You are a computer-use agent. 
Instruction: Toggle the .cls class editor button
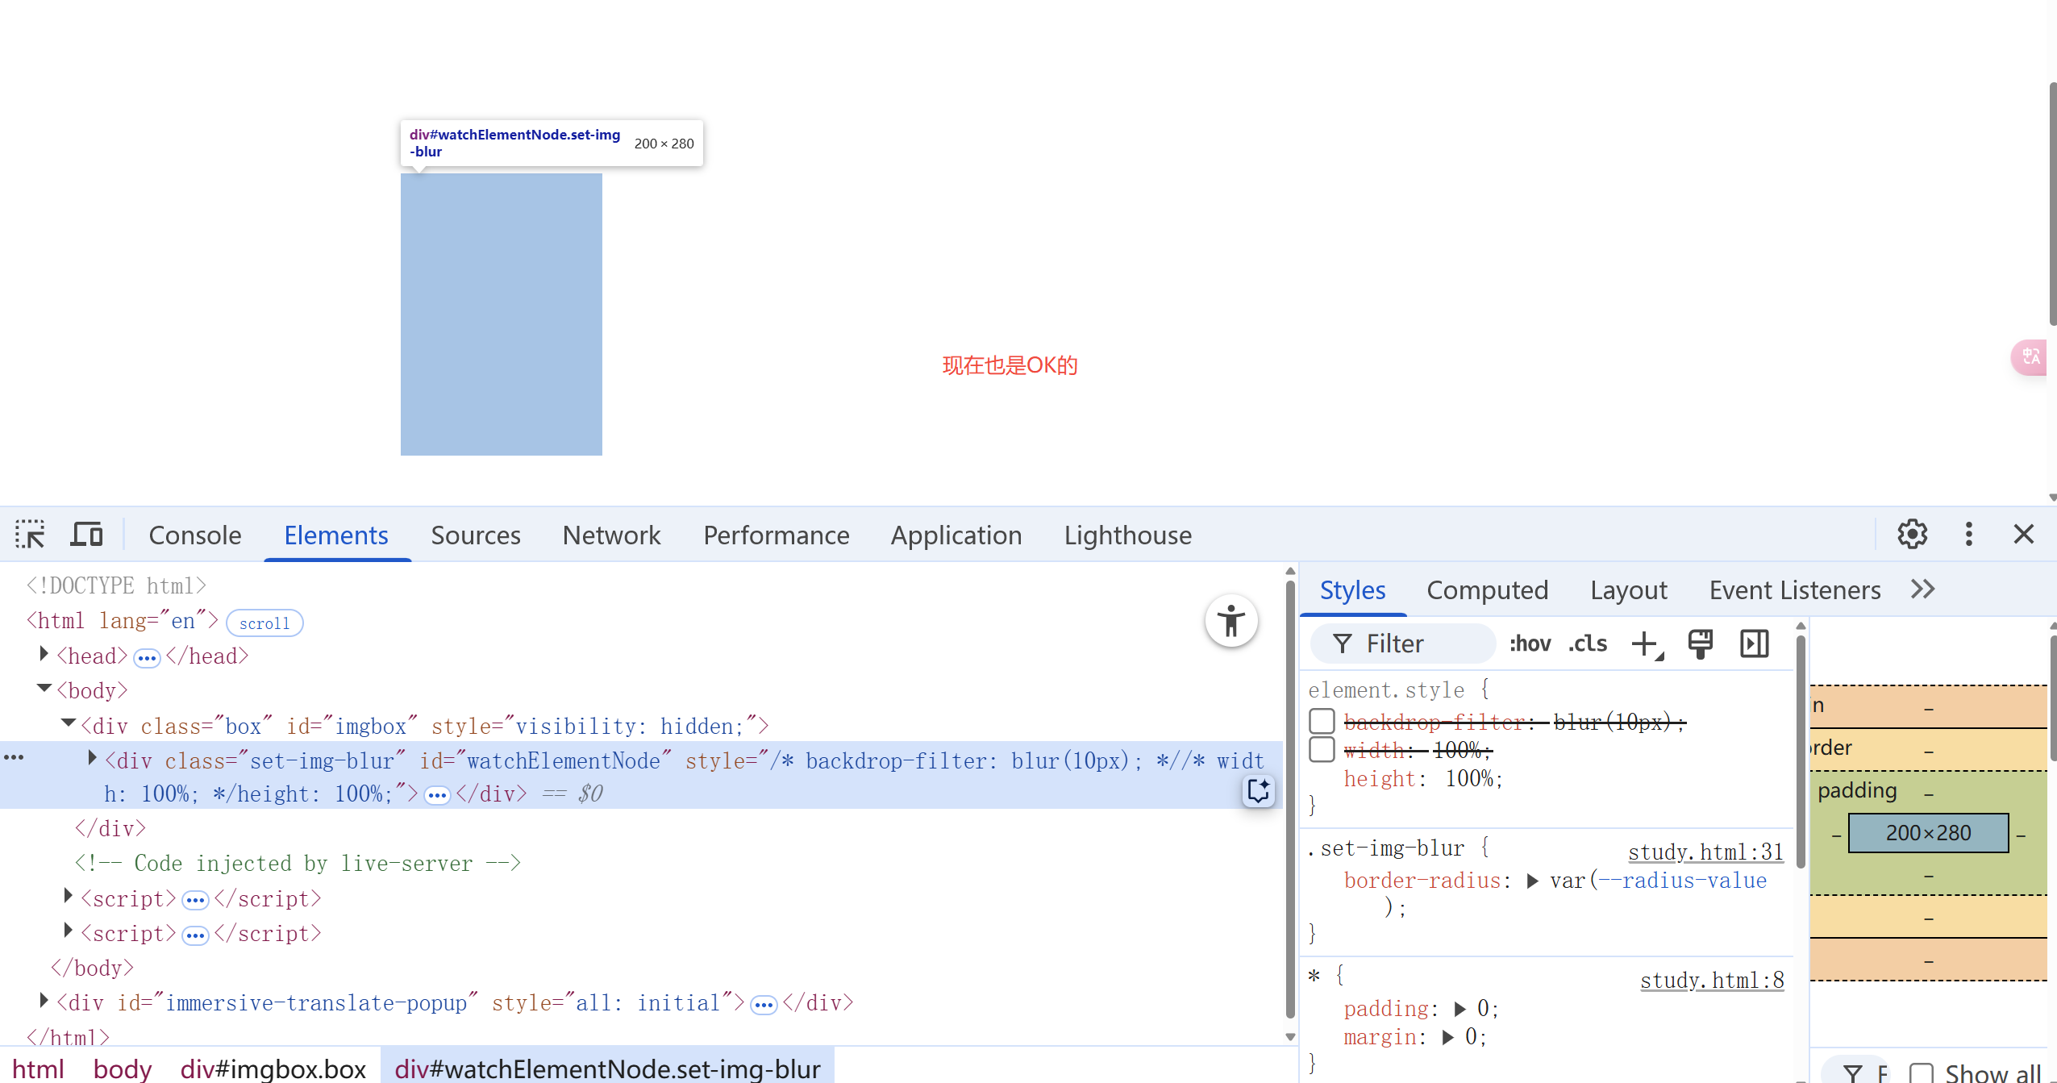tap(1587, 644)
